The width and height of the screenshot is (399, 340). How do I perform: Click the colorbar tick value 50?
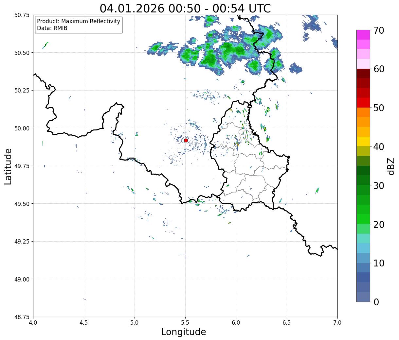point(378,108)
